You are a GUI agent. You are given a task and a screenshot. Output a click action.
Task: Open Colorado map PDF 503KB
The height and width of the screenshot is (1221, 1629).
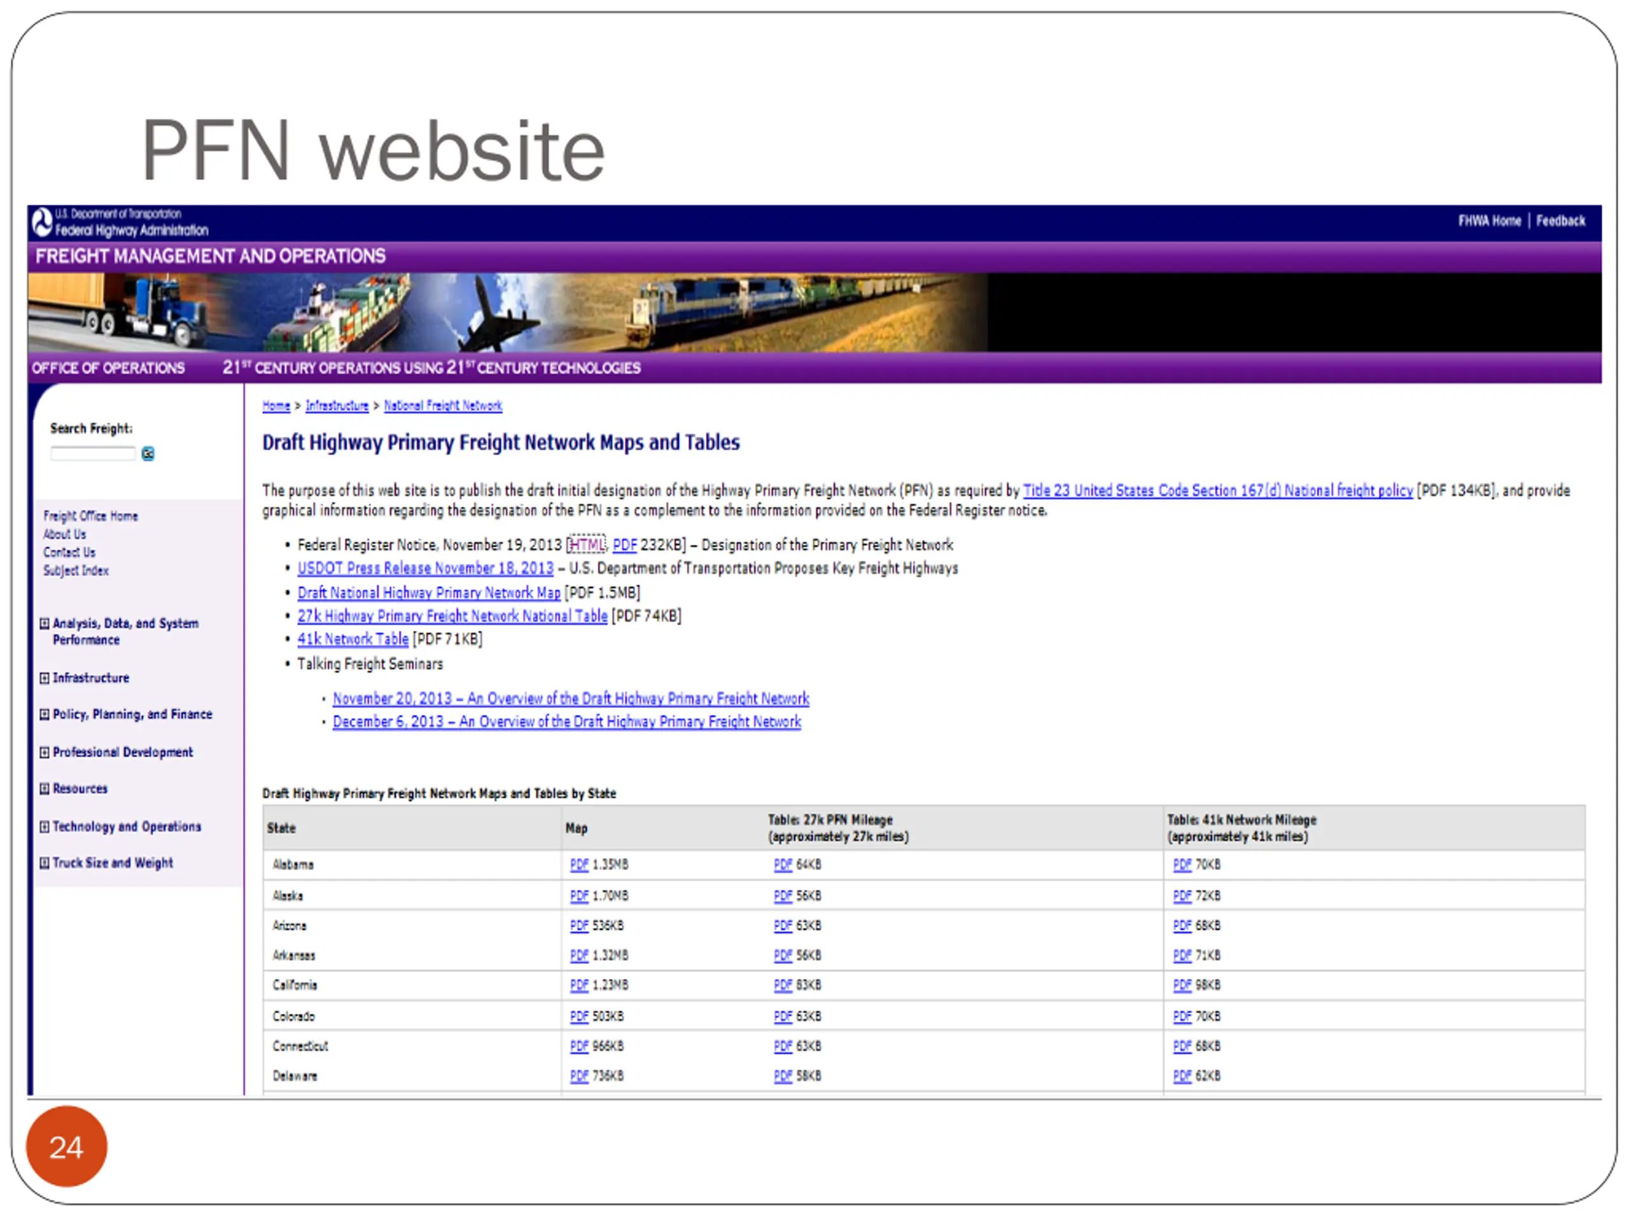coord(580,1016)
